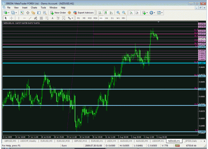
Task: Select the Fibonacci Retracement tool
Action: (x=47, y=18)
